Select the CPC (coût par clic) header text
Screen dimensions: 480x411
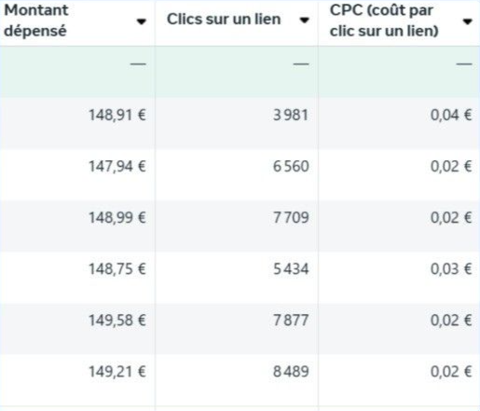tap(384, 22)
